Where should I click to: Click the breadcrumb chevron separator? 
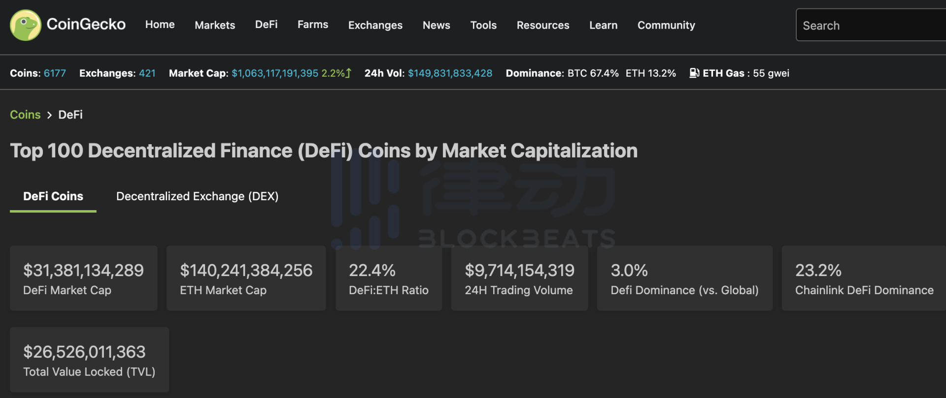(49, 115)
